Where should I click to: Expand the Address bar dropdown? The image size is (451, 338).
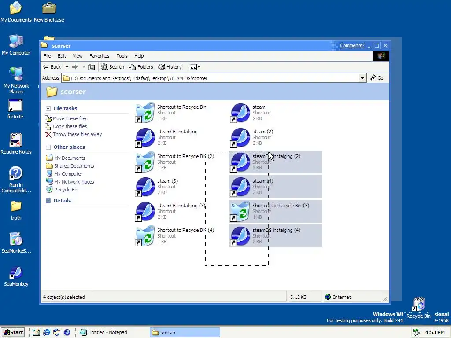(362, 78)
